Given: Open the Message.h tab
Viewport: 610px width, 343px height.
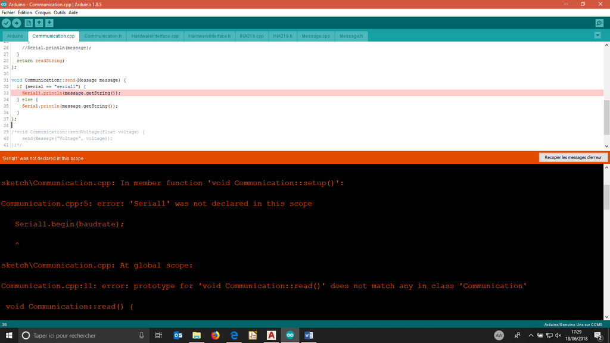Looking at the screenshot, I should [351, 36].
